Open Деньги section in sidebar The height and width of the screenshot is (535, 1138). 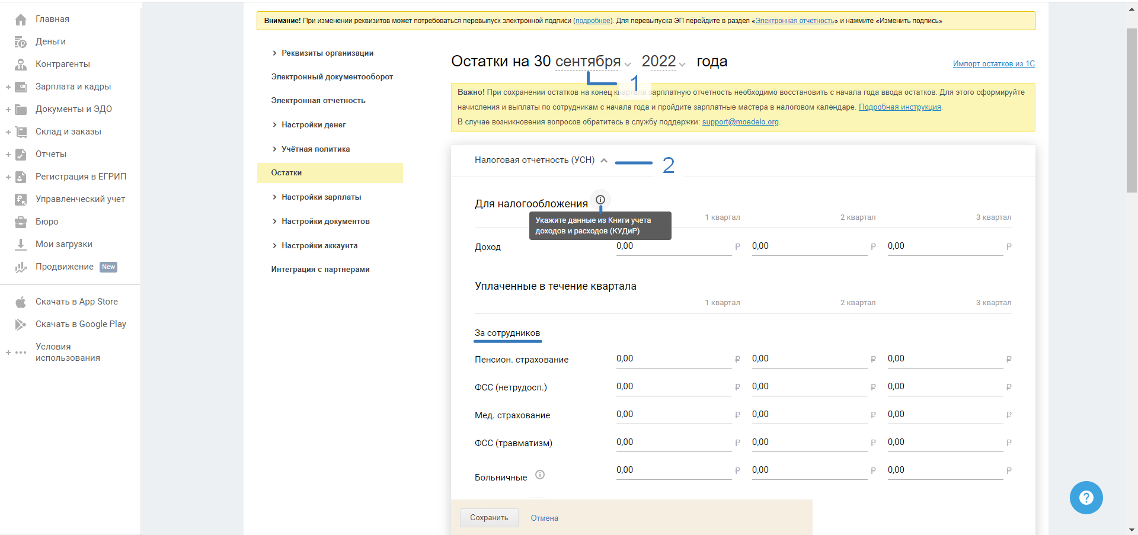coord(50,41)
